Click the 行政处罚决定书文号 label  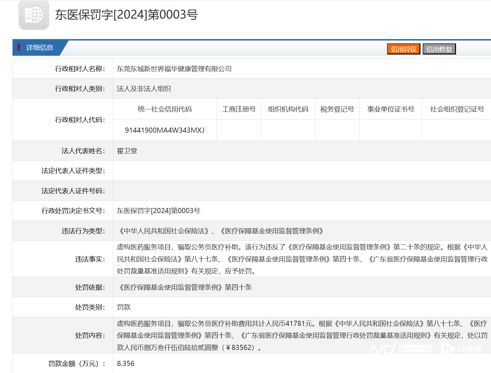click(73, 211)
